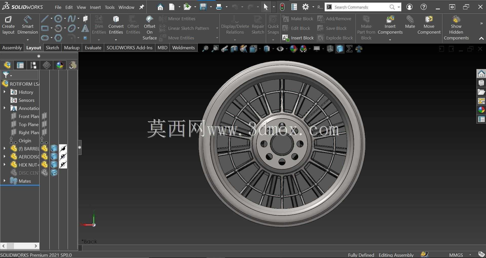Open Insert Components dropdown arrow
This screenshot has width=486, height=258.
pyautogui.click(x=390, y=40)
